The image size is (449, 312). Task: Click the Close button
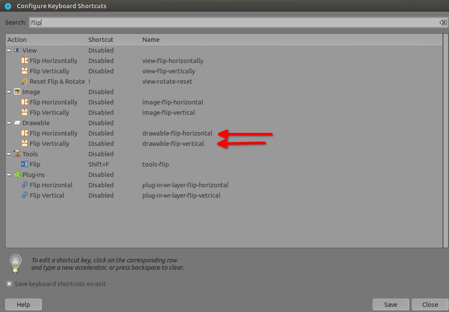tap(430, 305)
